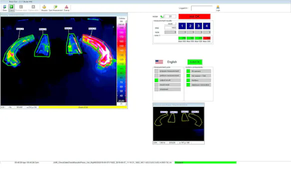Click the green System OK button
The image size is (291, 182).
coord(195,62)
